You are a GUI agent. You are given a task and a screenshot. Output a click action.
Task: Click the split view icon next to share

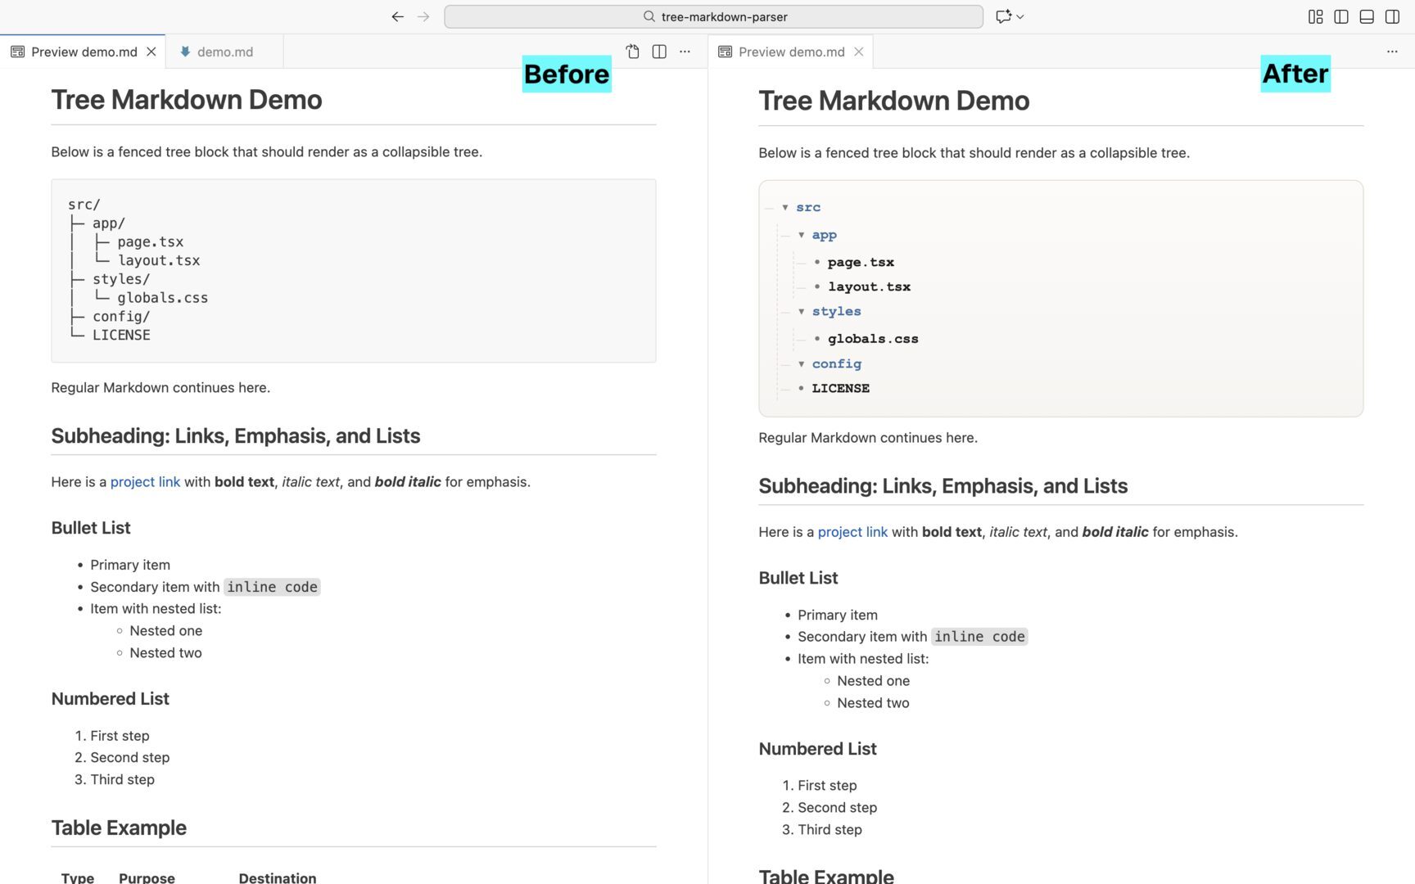[x=659, y=51]
